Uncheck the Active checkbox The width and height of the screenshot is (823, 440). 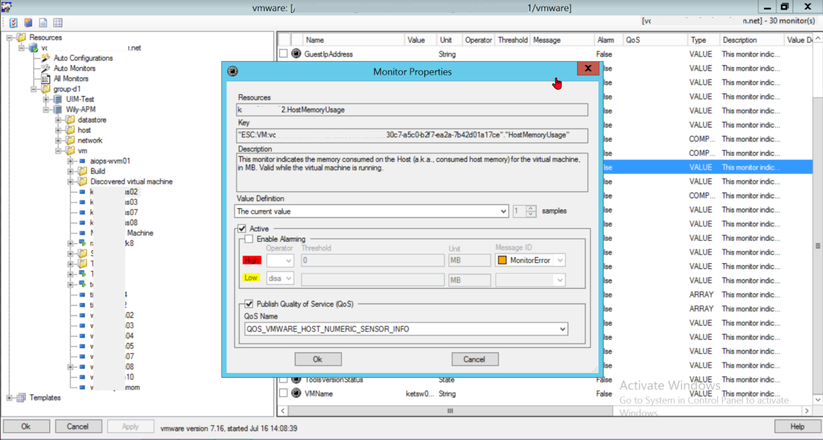click(x=242, y=228)
